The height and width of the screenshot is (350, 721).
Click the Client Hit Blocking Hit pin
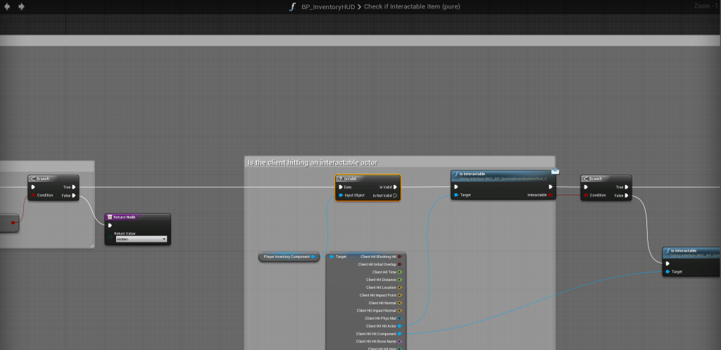click(400, 257)
